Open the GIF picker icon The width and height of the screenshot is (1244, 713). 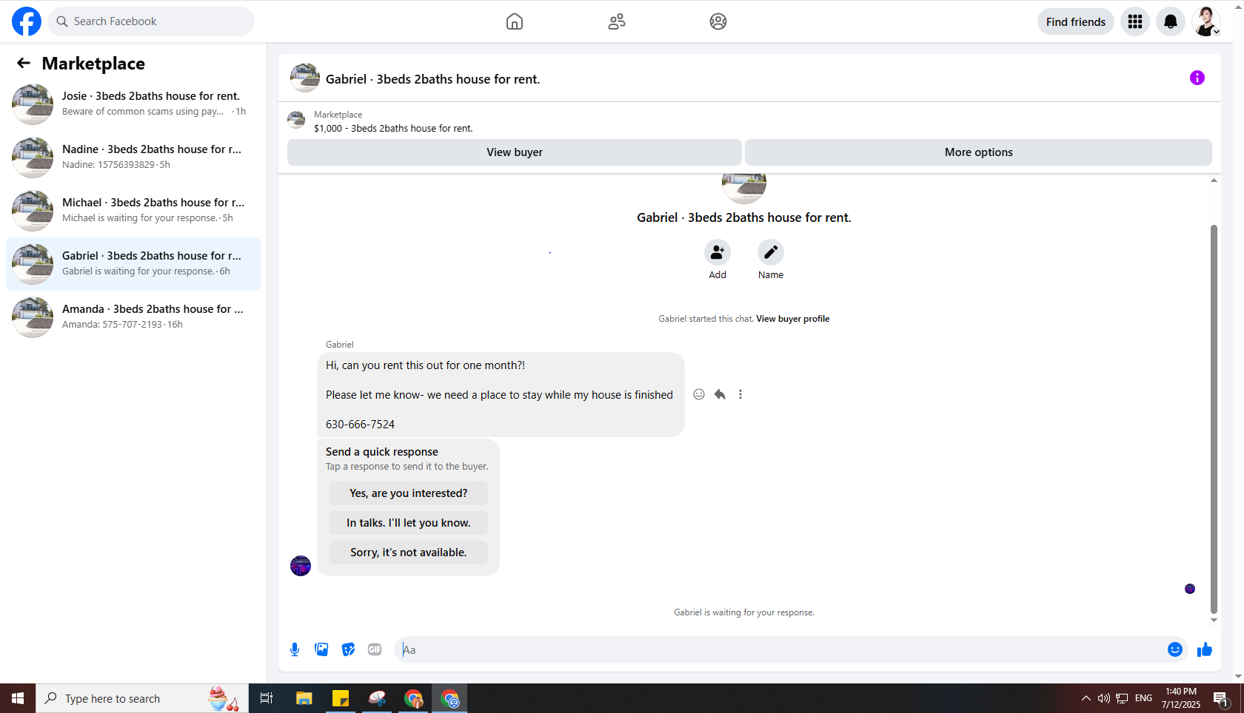[375, 649]
